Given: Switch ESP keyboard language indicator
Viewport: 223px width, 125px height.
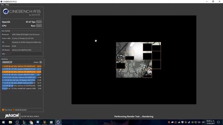Looking at the screenshot, I should pyautogui.click(x=203, y=122).
